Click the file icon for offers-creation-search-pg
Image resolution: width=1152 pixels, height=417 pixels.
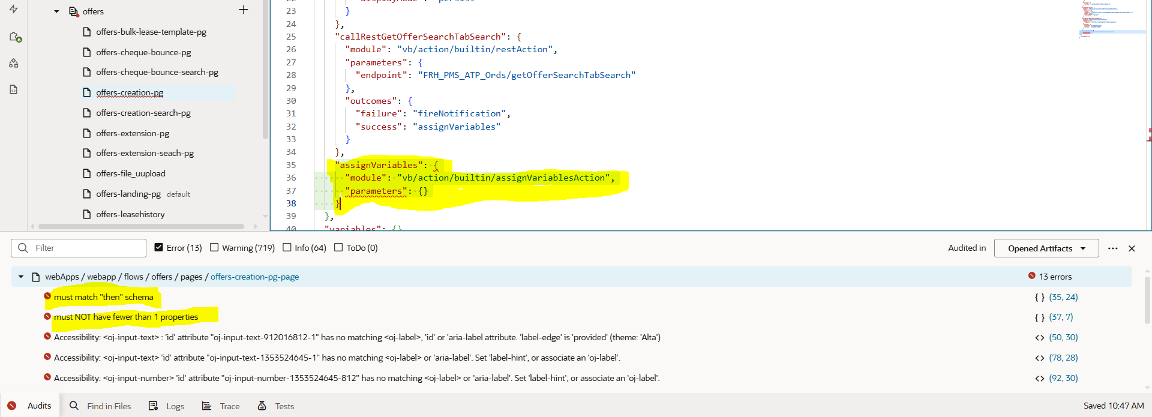(x=87, y=113)
